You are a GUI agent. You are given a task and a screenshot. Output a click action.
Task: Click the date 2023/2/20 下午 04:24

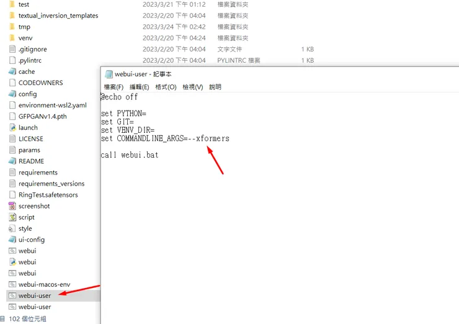pos(174,38)
